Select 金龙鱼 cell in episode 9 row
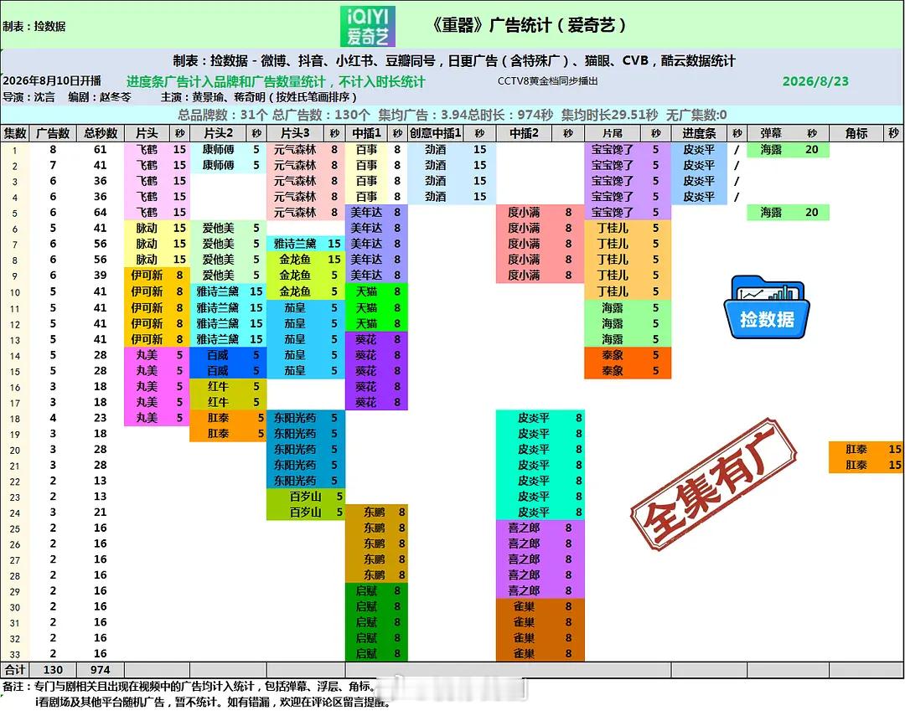Screen dimensions: 905x711 click(x=295, y=275)
